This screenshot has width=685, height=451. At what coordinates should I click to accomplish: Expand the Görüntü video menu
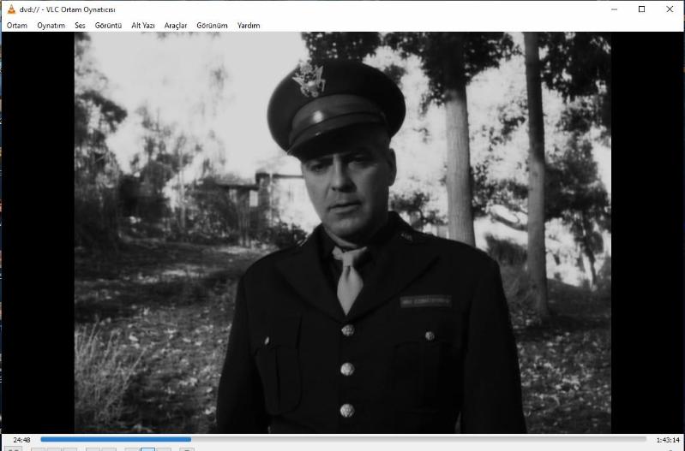click(x=108, y=26)
